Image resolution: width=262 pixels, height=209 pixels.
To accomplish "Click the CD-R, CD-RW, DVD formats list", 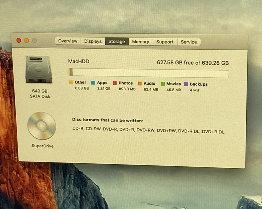I will (x=148, y=130).
